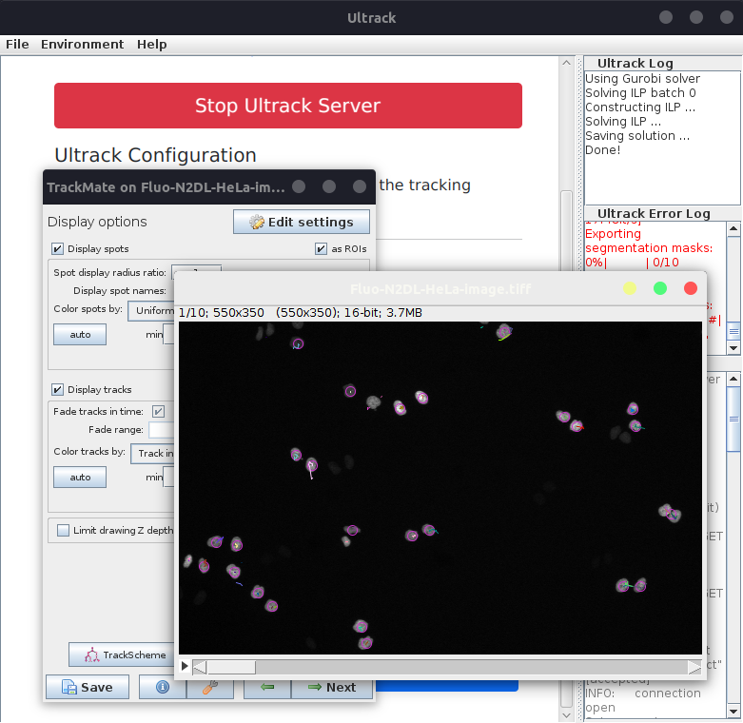Click Next in TrackMate wizard
This screenshot has height=723, width=743.
(332, 687)
